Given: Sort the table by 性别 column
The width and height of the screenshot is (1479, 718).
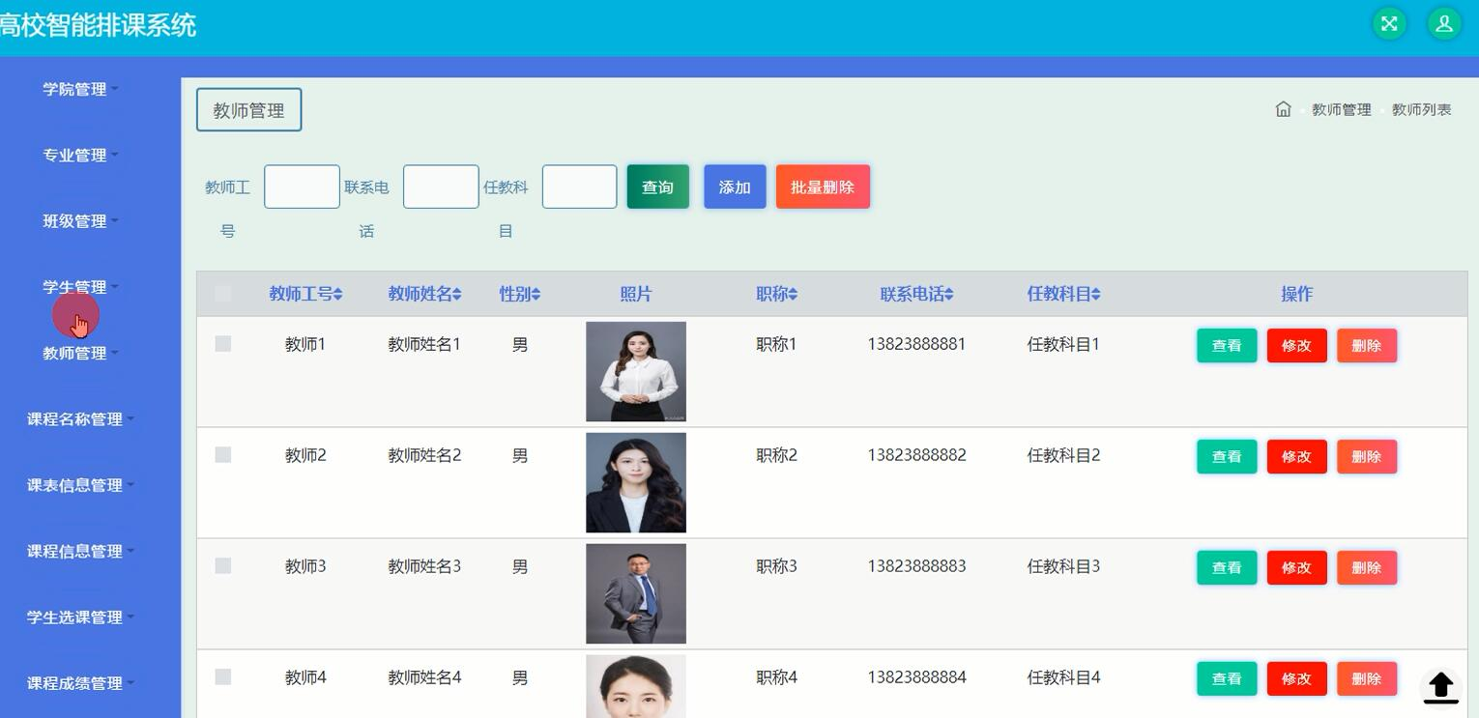Looking at the screenshot, I should [519, 294].
